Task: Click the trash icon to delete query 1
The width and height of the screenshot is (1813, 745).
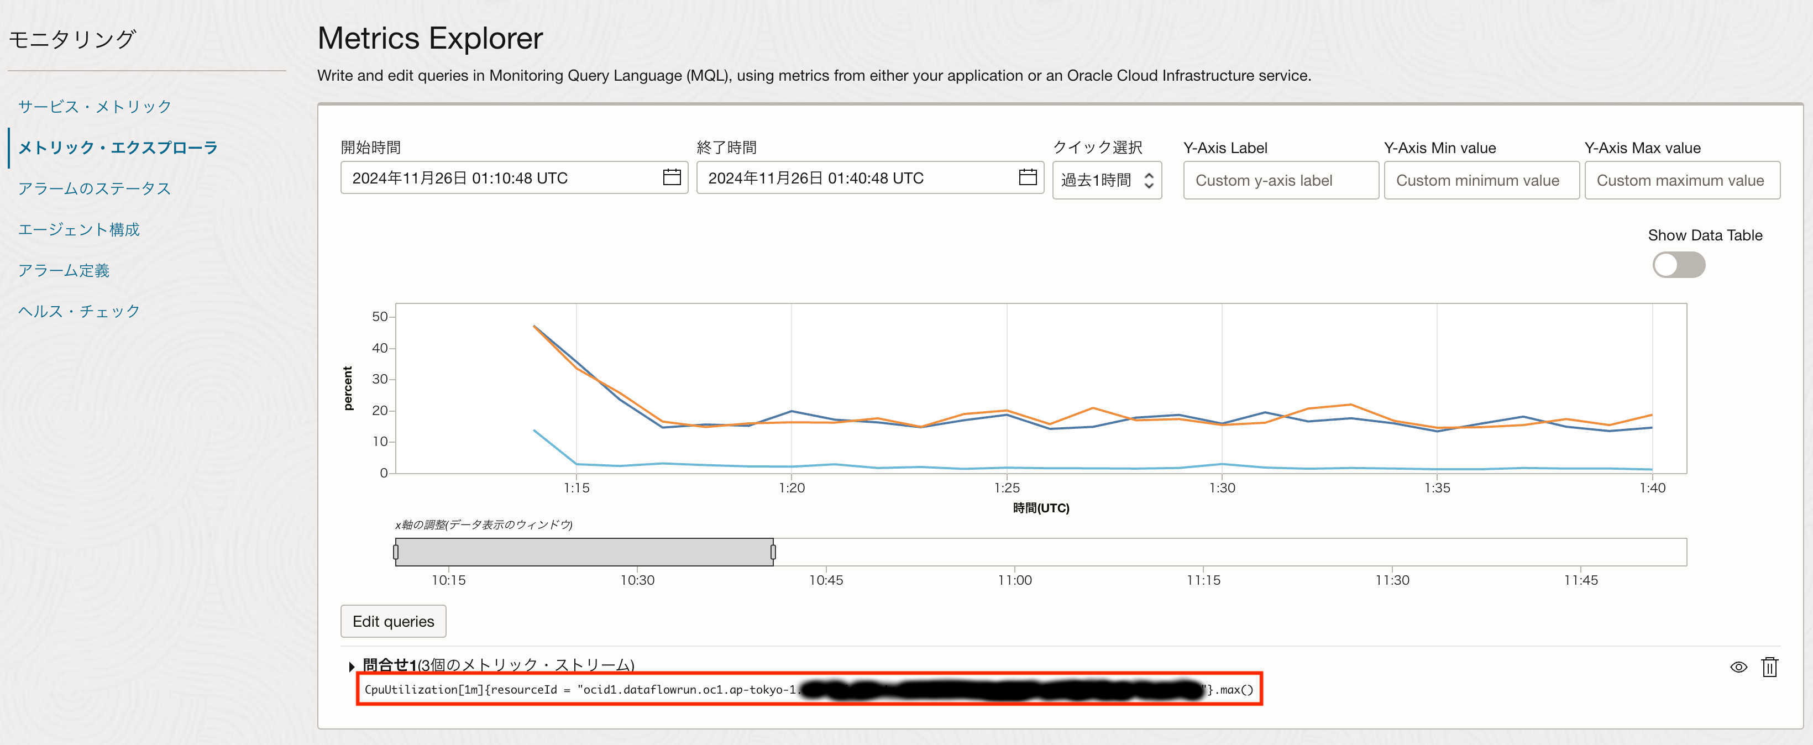Action: point(1769,666)
